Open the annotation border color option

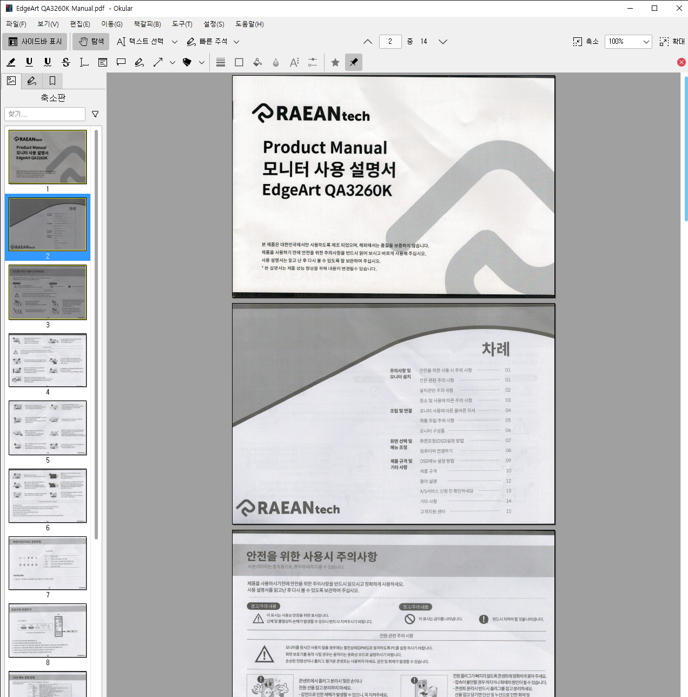tap(239, 62)
